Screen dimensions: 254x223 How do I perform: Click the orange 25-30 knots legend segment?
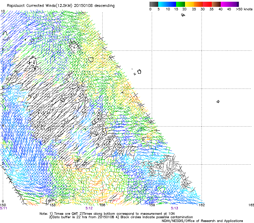[198, 4]
